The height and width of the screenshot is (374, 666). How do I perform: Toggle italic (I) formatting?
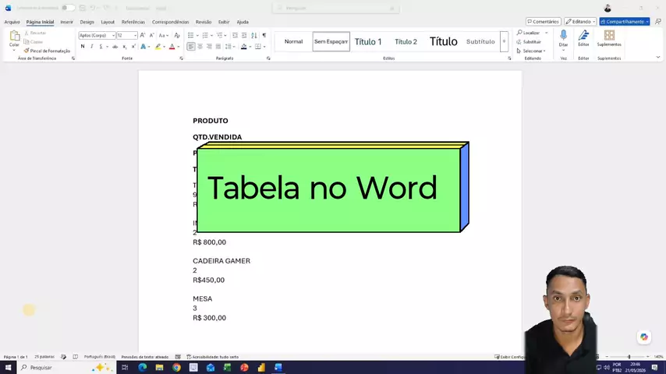[91, 47]
